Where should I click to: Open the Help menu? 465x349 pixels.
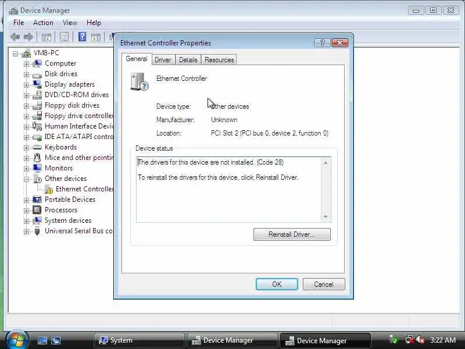tap(94, 23)
